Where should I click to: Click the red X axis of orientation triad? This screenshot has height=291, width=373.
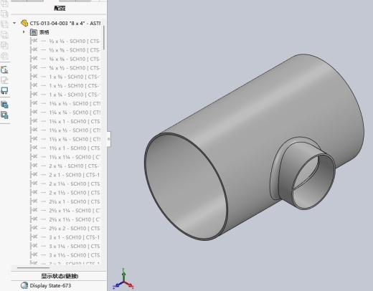coord(129,285)
